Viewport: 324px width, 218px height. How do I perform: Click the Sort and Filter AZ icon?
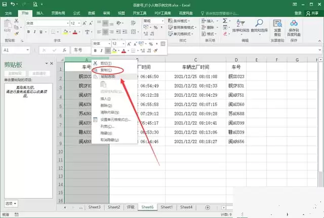[241, 23]
